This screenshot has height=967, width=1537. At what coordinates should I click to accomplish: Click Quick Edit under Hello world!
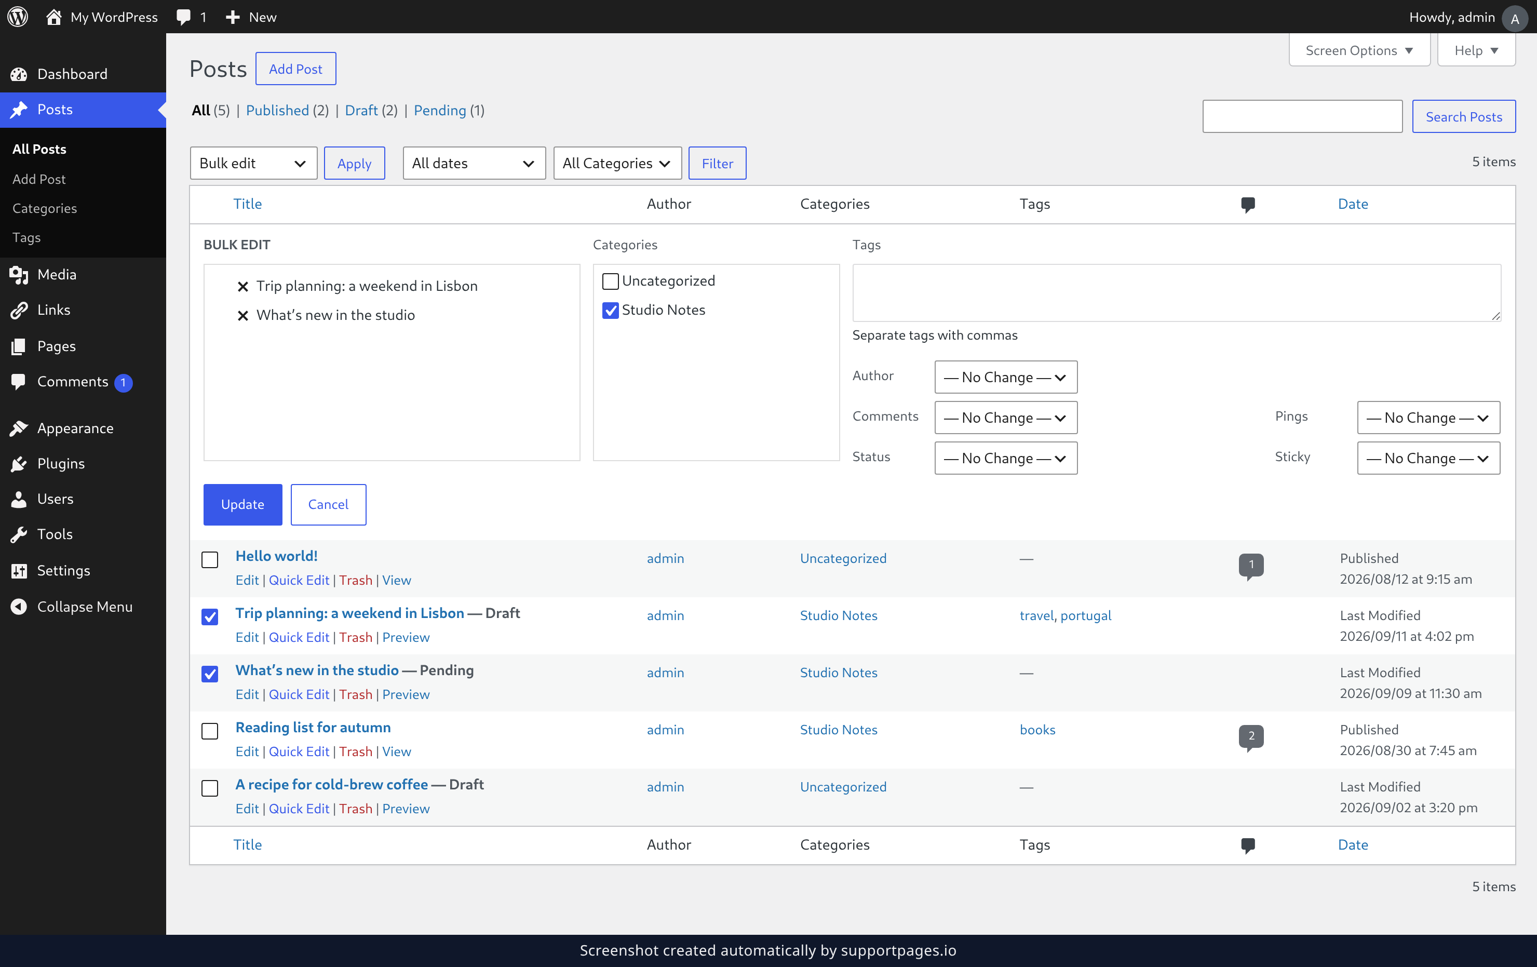(299, 580)
